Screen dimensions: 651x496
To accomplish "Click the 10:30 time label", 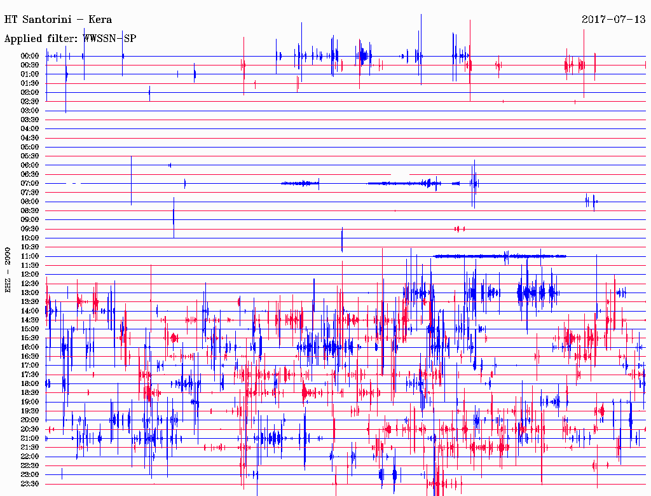I will tap(29, 247).
